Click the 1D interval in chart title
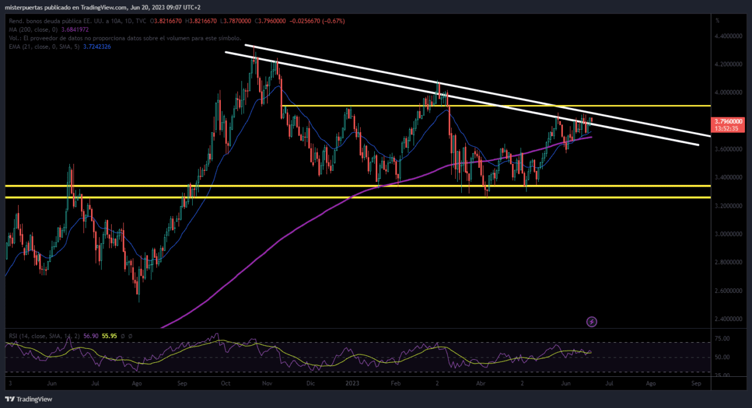The width and height of the screenshot is (752, 408). point(128,21)
